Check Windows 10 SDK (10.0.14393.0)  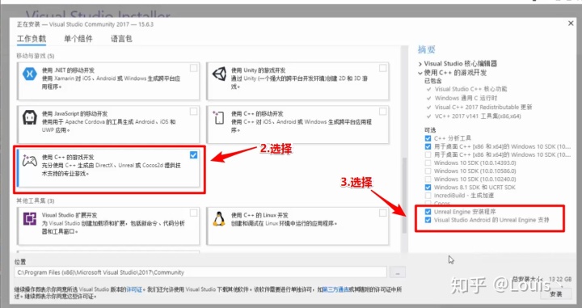click(428, 162)
